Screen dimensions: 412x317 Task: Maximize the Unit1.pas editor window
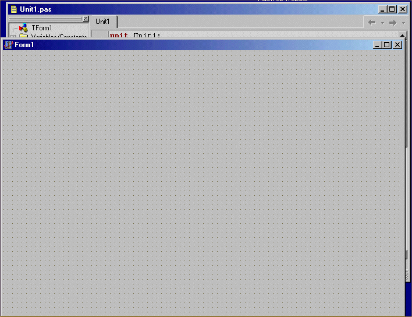[x=392, y=9]
